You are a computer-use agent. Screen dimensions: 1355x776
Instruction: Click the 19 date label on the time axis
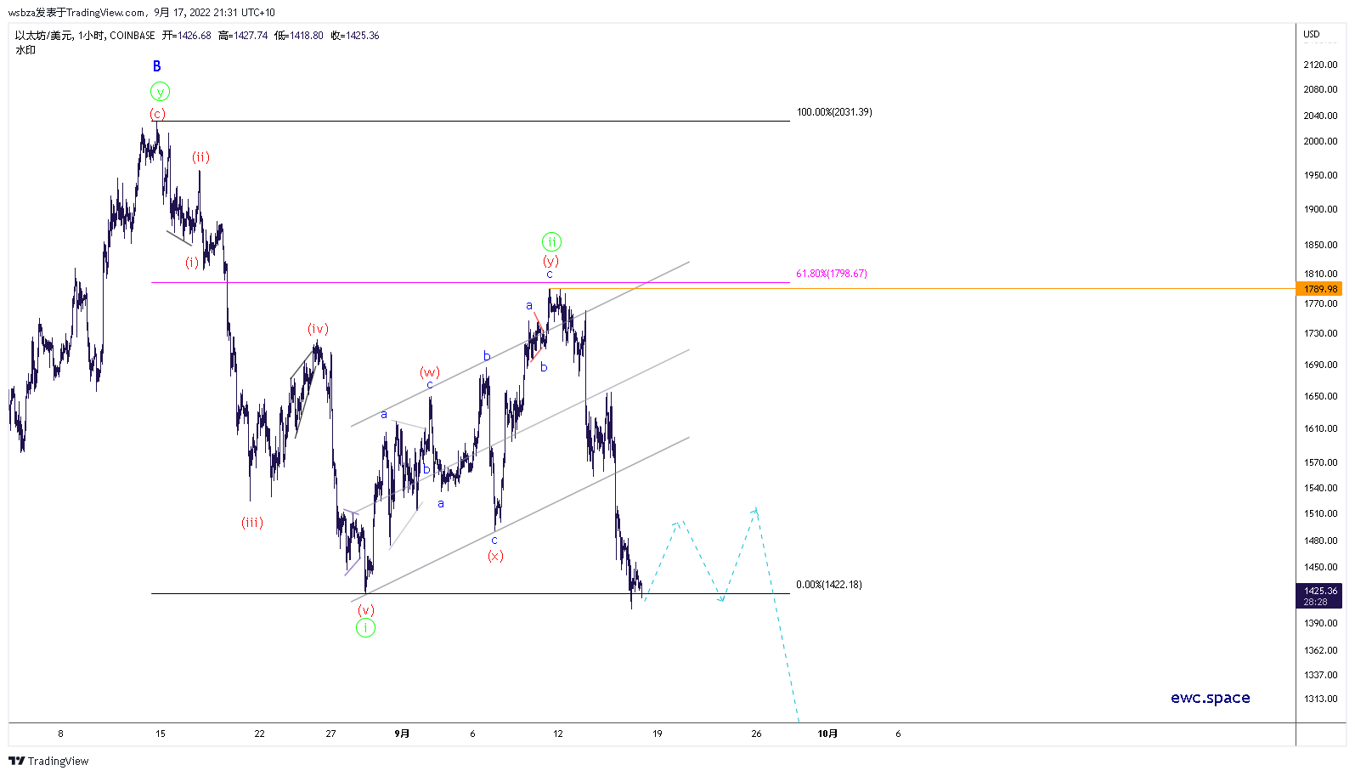(658, 734)
